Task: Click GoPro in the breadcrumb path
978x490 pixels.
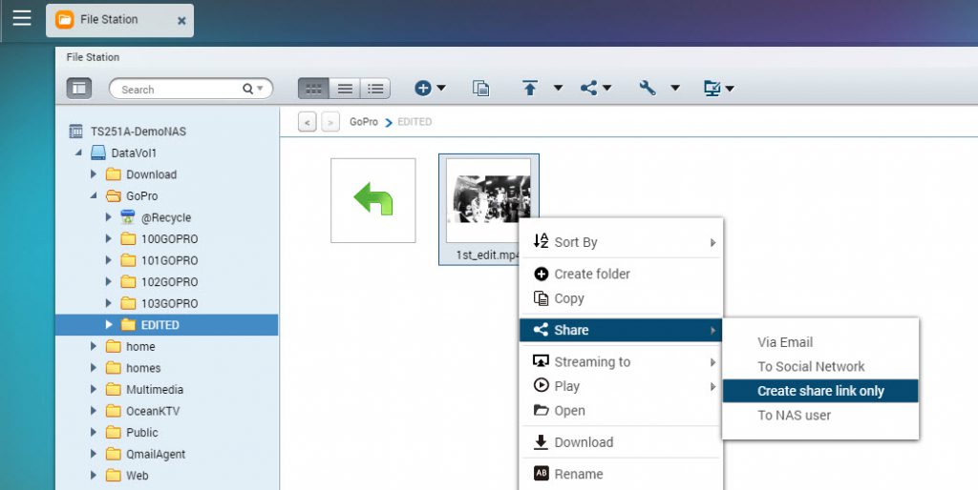Action: (363, 122)
